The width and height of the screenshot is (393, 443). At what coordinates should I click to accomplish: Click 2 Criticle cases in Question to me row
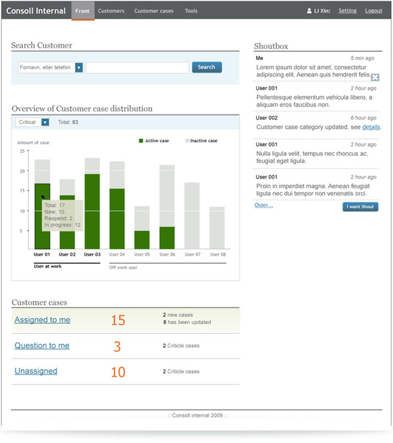click(181, 346)
